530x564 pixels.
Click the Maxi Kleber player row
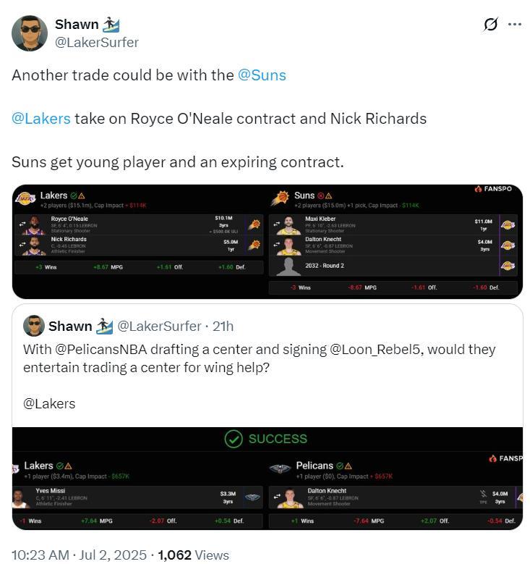click(x=393, y=225)
